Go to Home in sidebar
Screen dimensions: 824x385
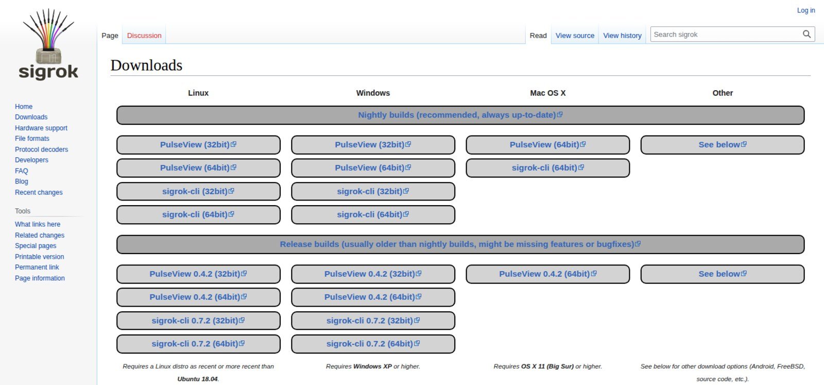pos(24,107)
